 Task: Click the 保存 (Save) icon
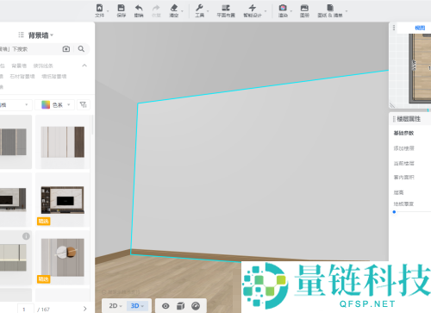[122, 10]
